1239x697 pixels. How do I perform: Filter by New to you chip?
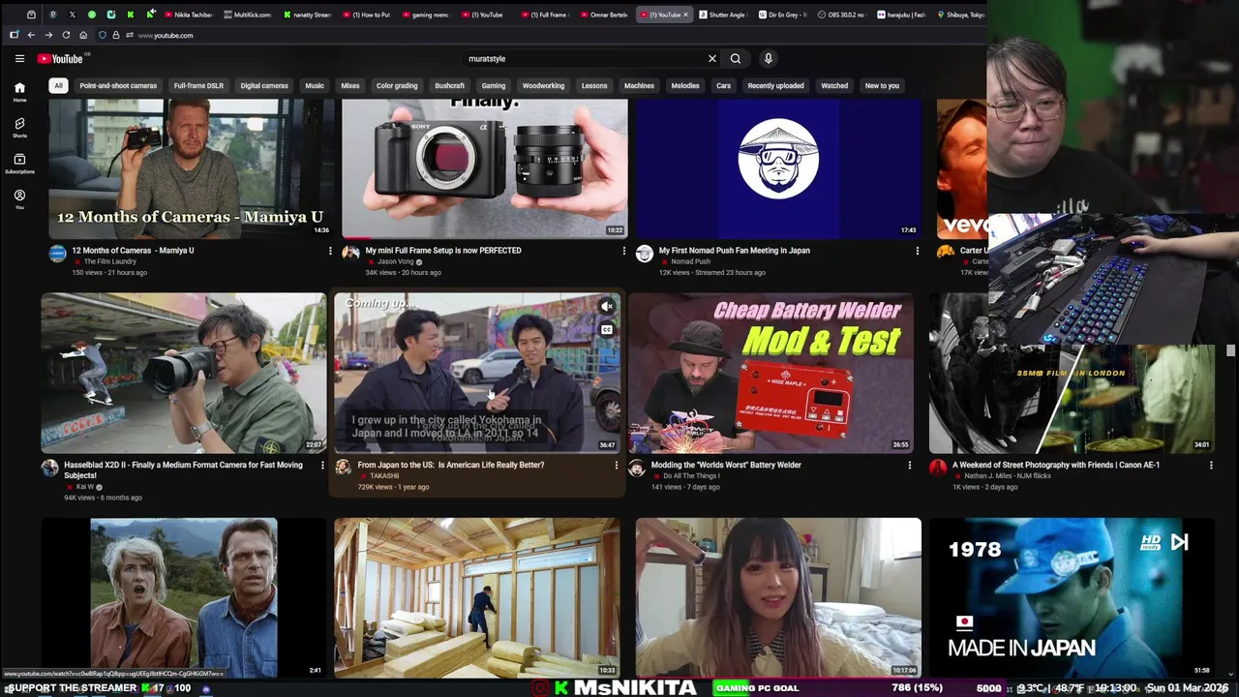point(882,86)
